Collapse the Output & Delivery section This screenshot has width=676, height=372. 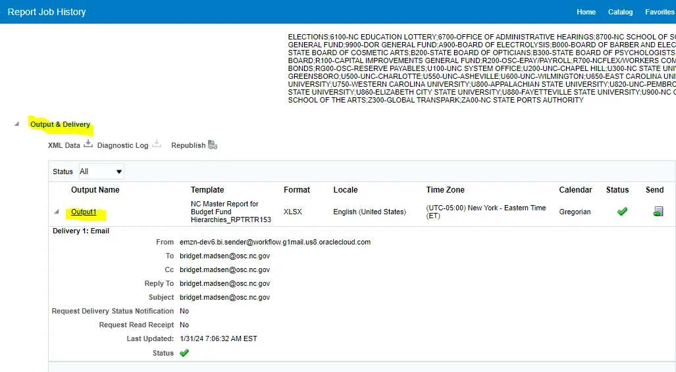click(16, 124)
